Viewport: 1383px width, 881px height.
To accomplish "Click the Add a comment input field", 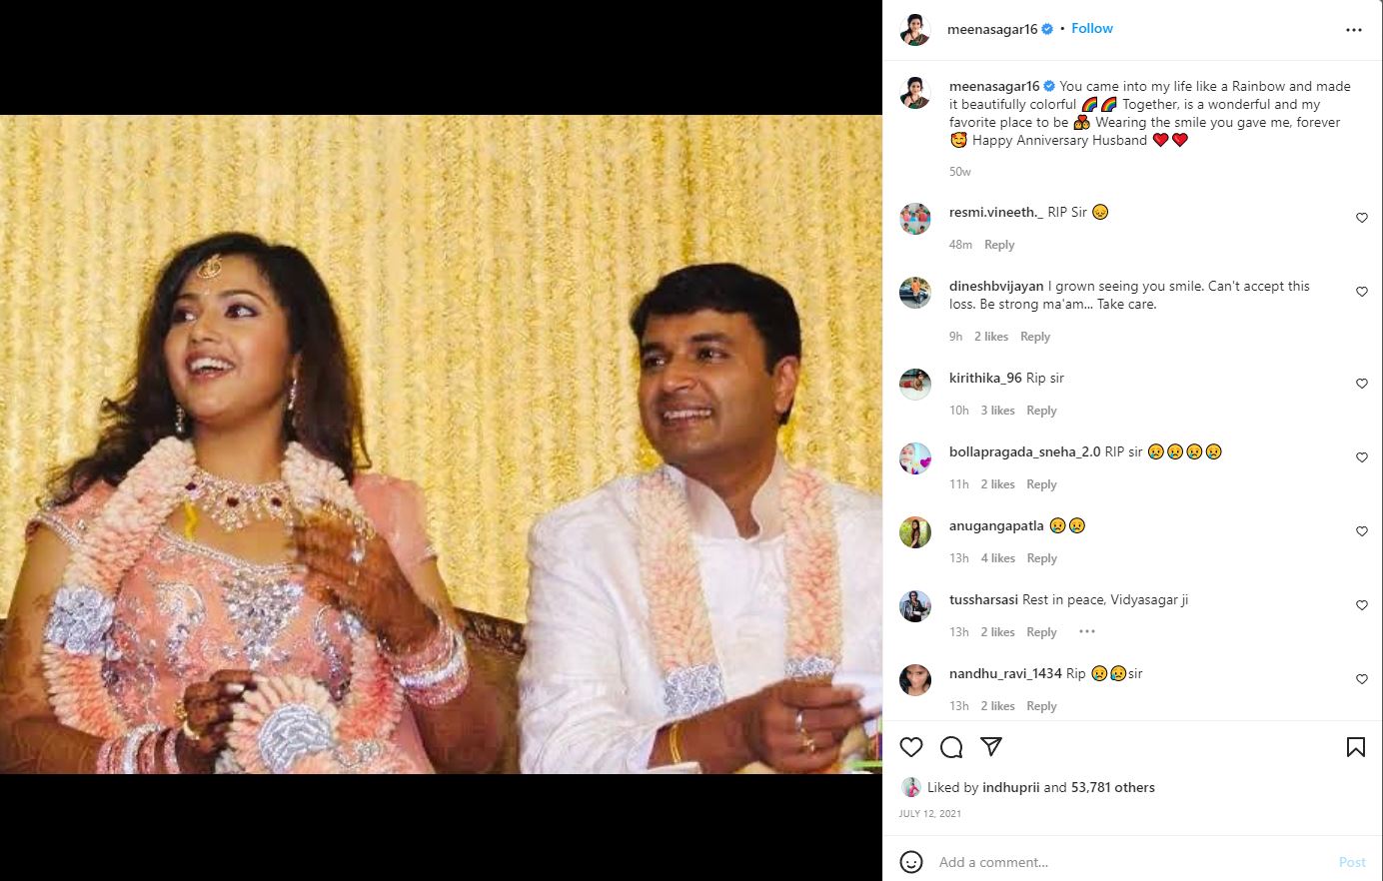I will coord(1099,861).
